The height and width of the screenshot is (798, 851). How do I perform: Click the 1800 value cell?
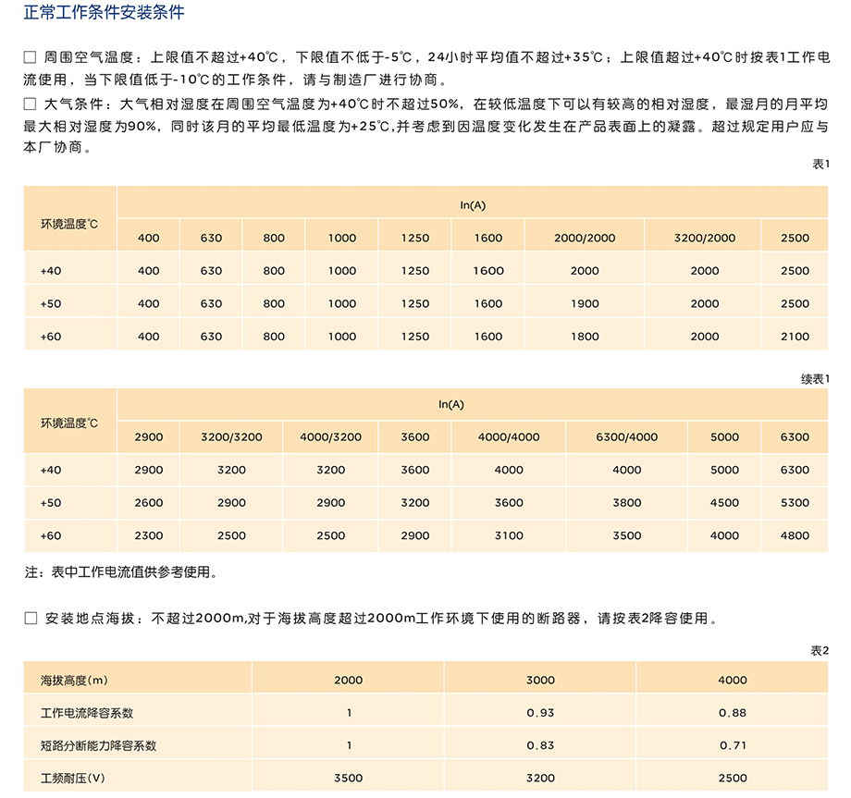(x=585, y=337)
